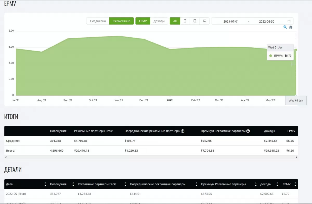Screen dimensions: 312x204
Task: Click the June income value $2,002.63
Action: (x=267, y=194)
